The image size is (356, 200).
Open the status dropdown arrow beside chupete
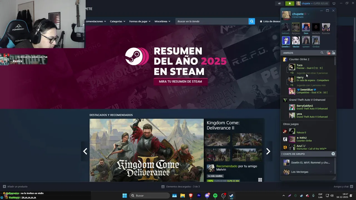[308, 14]
